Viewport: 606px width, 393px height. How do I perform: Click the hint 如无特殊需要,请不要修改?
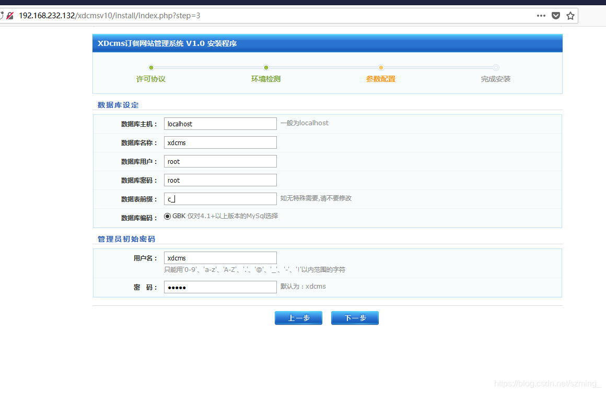click(x=316, y=198)
